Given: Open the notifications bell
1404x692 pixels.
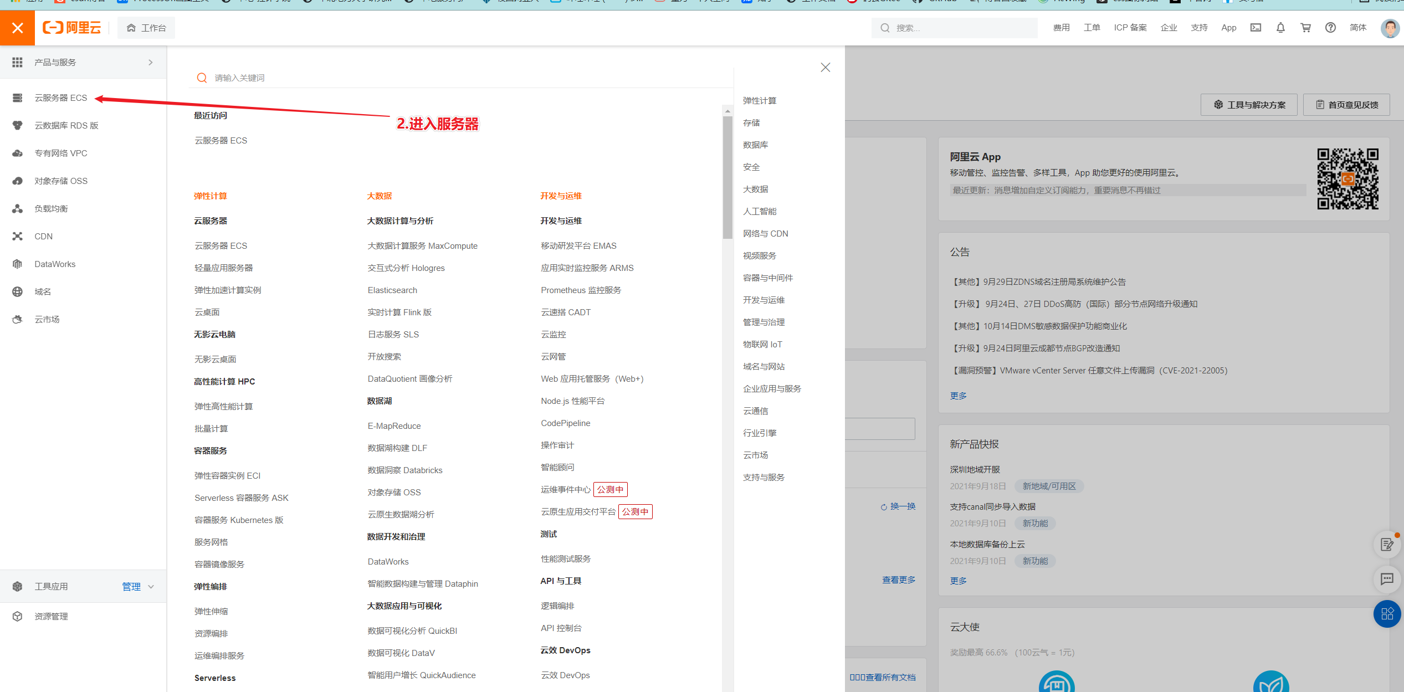Looking at the screenshot, I should pos(1280,27).
